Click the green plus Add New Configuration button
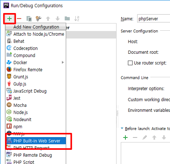 point(10,19)
